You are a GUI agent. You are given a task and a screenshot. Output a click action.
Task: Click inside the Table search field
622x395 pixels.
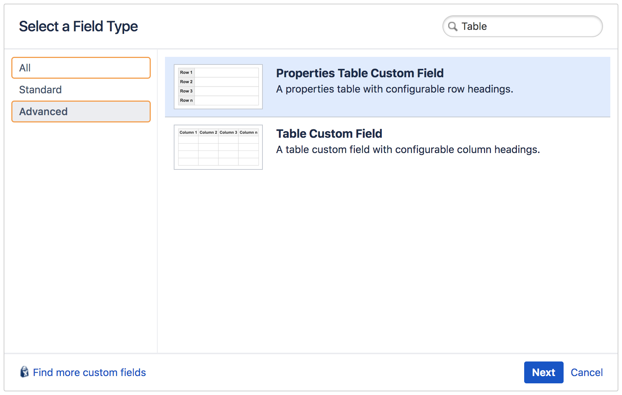(511, 26)
